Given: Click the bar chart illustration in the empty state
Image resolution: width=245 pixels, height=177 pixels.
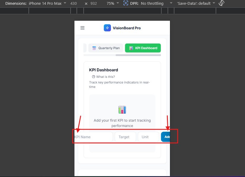Looking at the screenshot, I should click(x=122, y=110).
